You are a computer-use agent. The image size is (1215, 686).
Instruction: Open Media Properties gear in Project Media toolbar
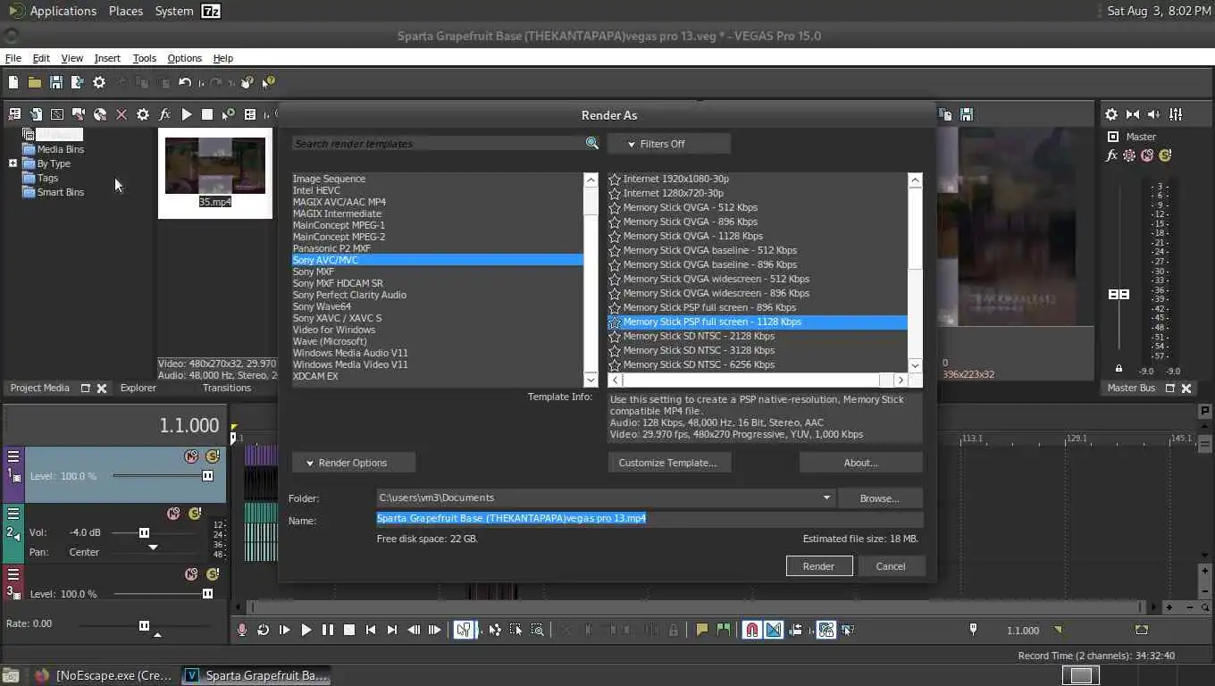coord(143,114)
